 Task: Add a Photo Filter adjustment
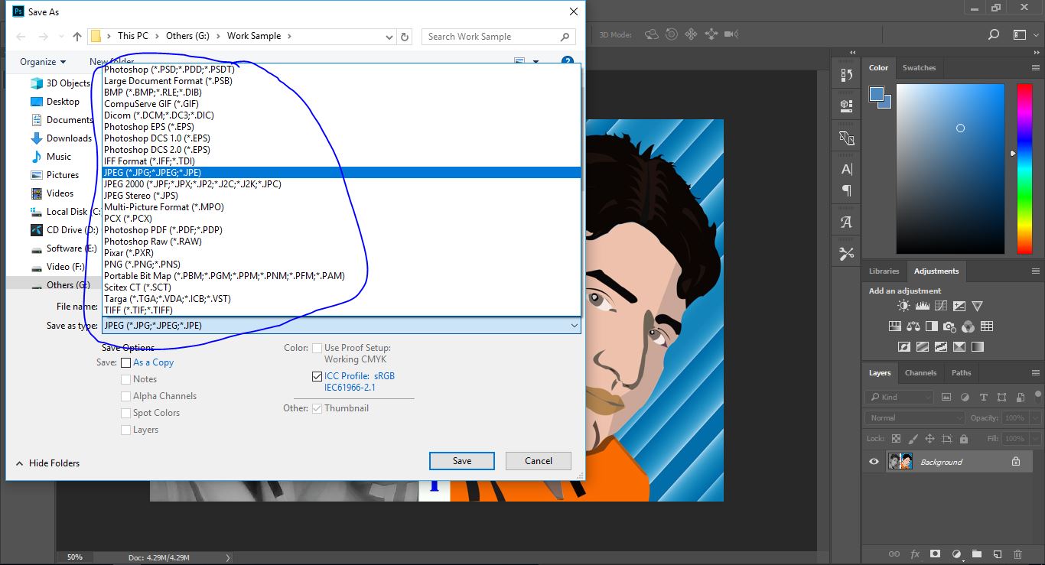949,326
